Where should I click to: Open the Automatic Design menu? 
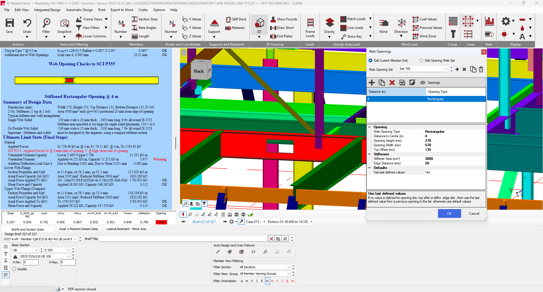tap(79, 10)
